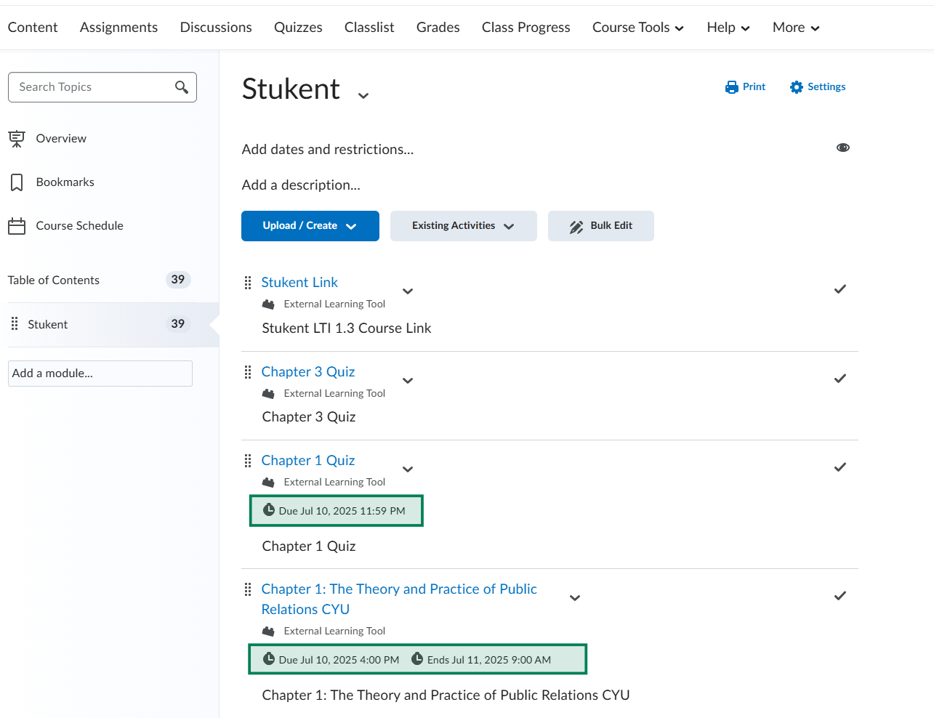
Task: Click the Bulk Edit button
Action: click(x=600, y=226)
